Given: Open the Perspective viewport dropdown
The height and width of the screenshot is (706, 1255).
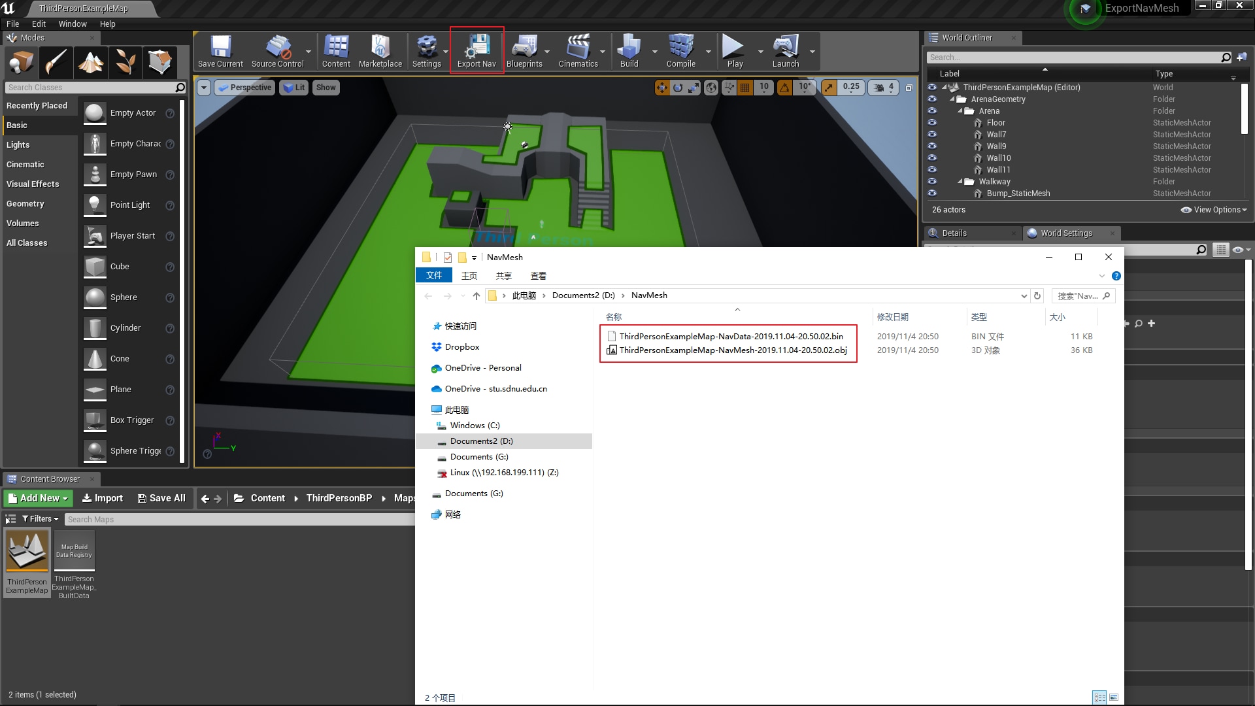Looking at the screenshot, I should (x=245, y=87).
